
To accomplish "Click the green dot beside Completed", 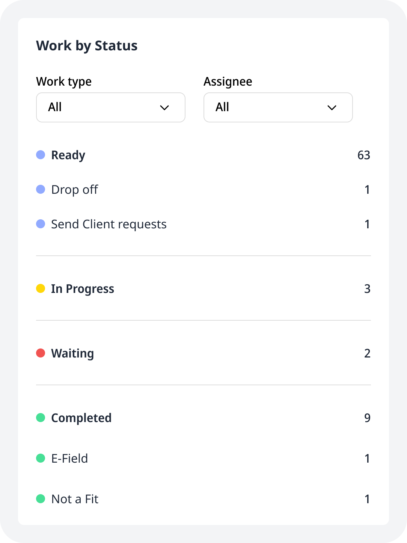I will pyautogui.click(x=41, y=418).
